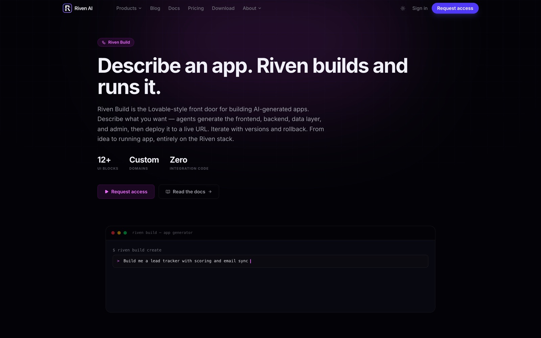Click the Riven Build badge
Viewport: 541px width, 338px height.
[116, 42]
